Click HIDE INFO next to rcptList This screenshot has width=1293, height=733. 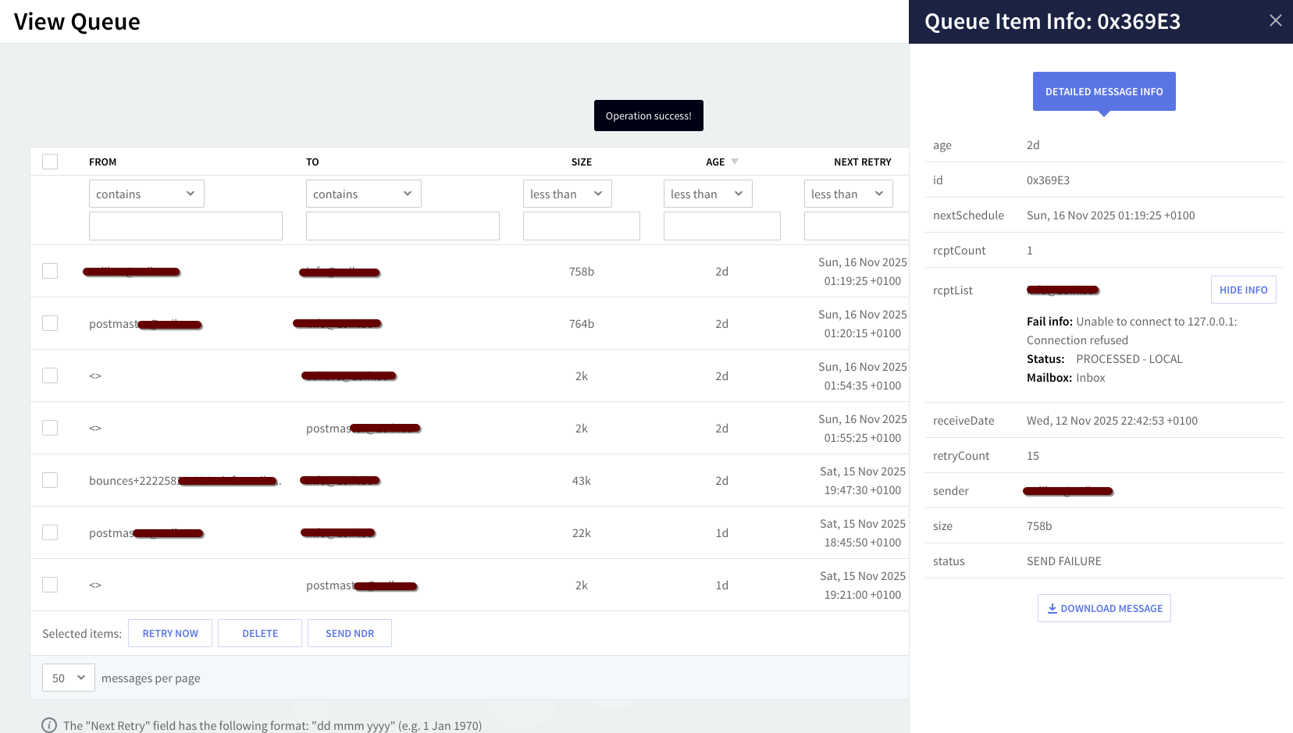coord(1243,290)
